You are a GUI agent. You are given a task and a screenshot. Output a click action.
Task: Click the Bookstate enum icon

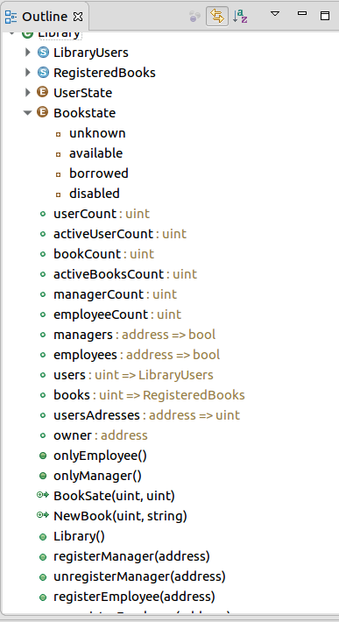coord(42,112)
